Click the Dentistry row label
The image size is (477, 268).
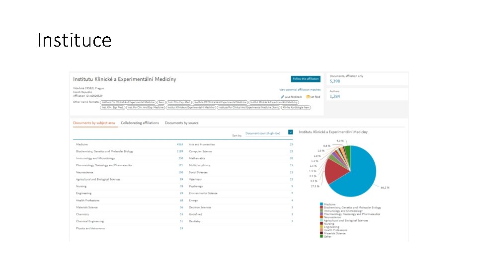pos(195,221)
